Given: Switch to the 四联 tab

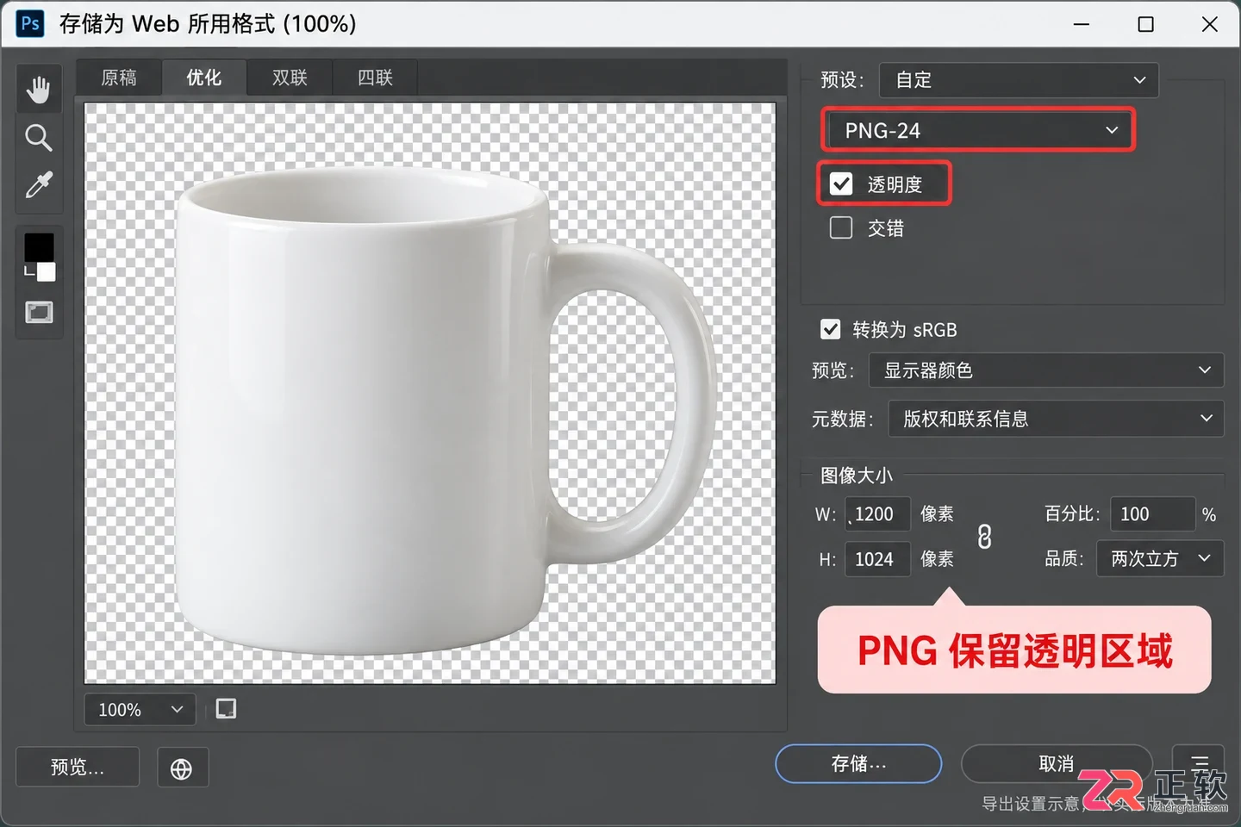Looking at the screenshot, I should coord(375,78).
